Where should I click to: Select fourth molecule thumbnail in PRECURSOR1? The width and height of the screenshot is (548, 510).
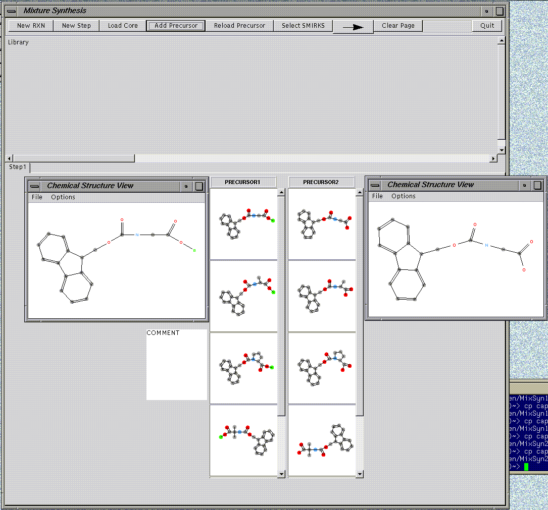[243, 440]
